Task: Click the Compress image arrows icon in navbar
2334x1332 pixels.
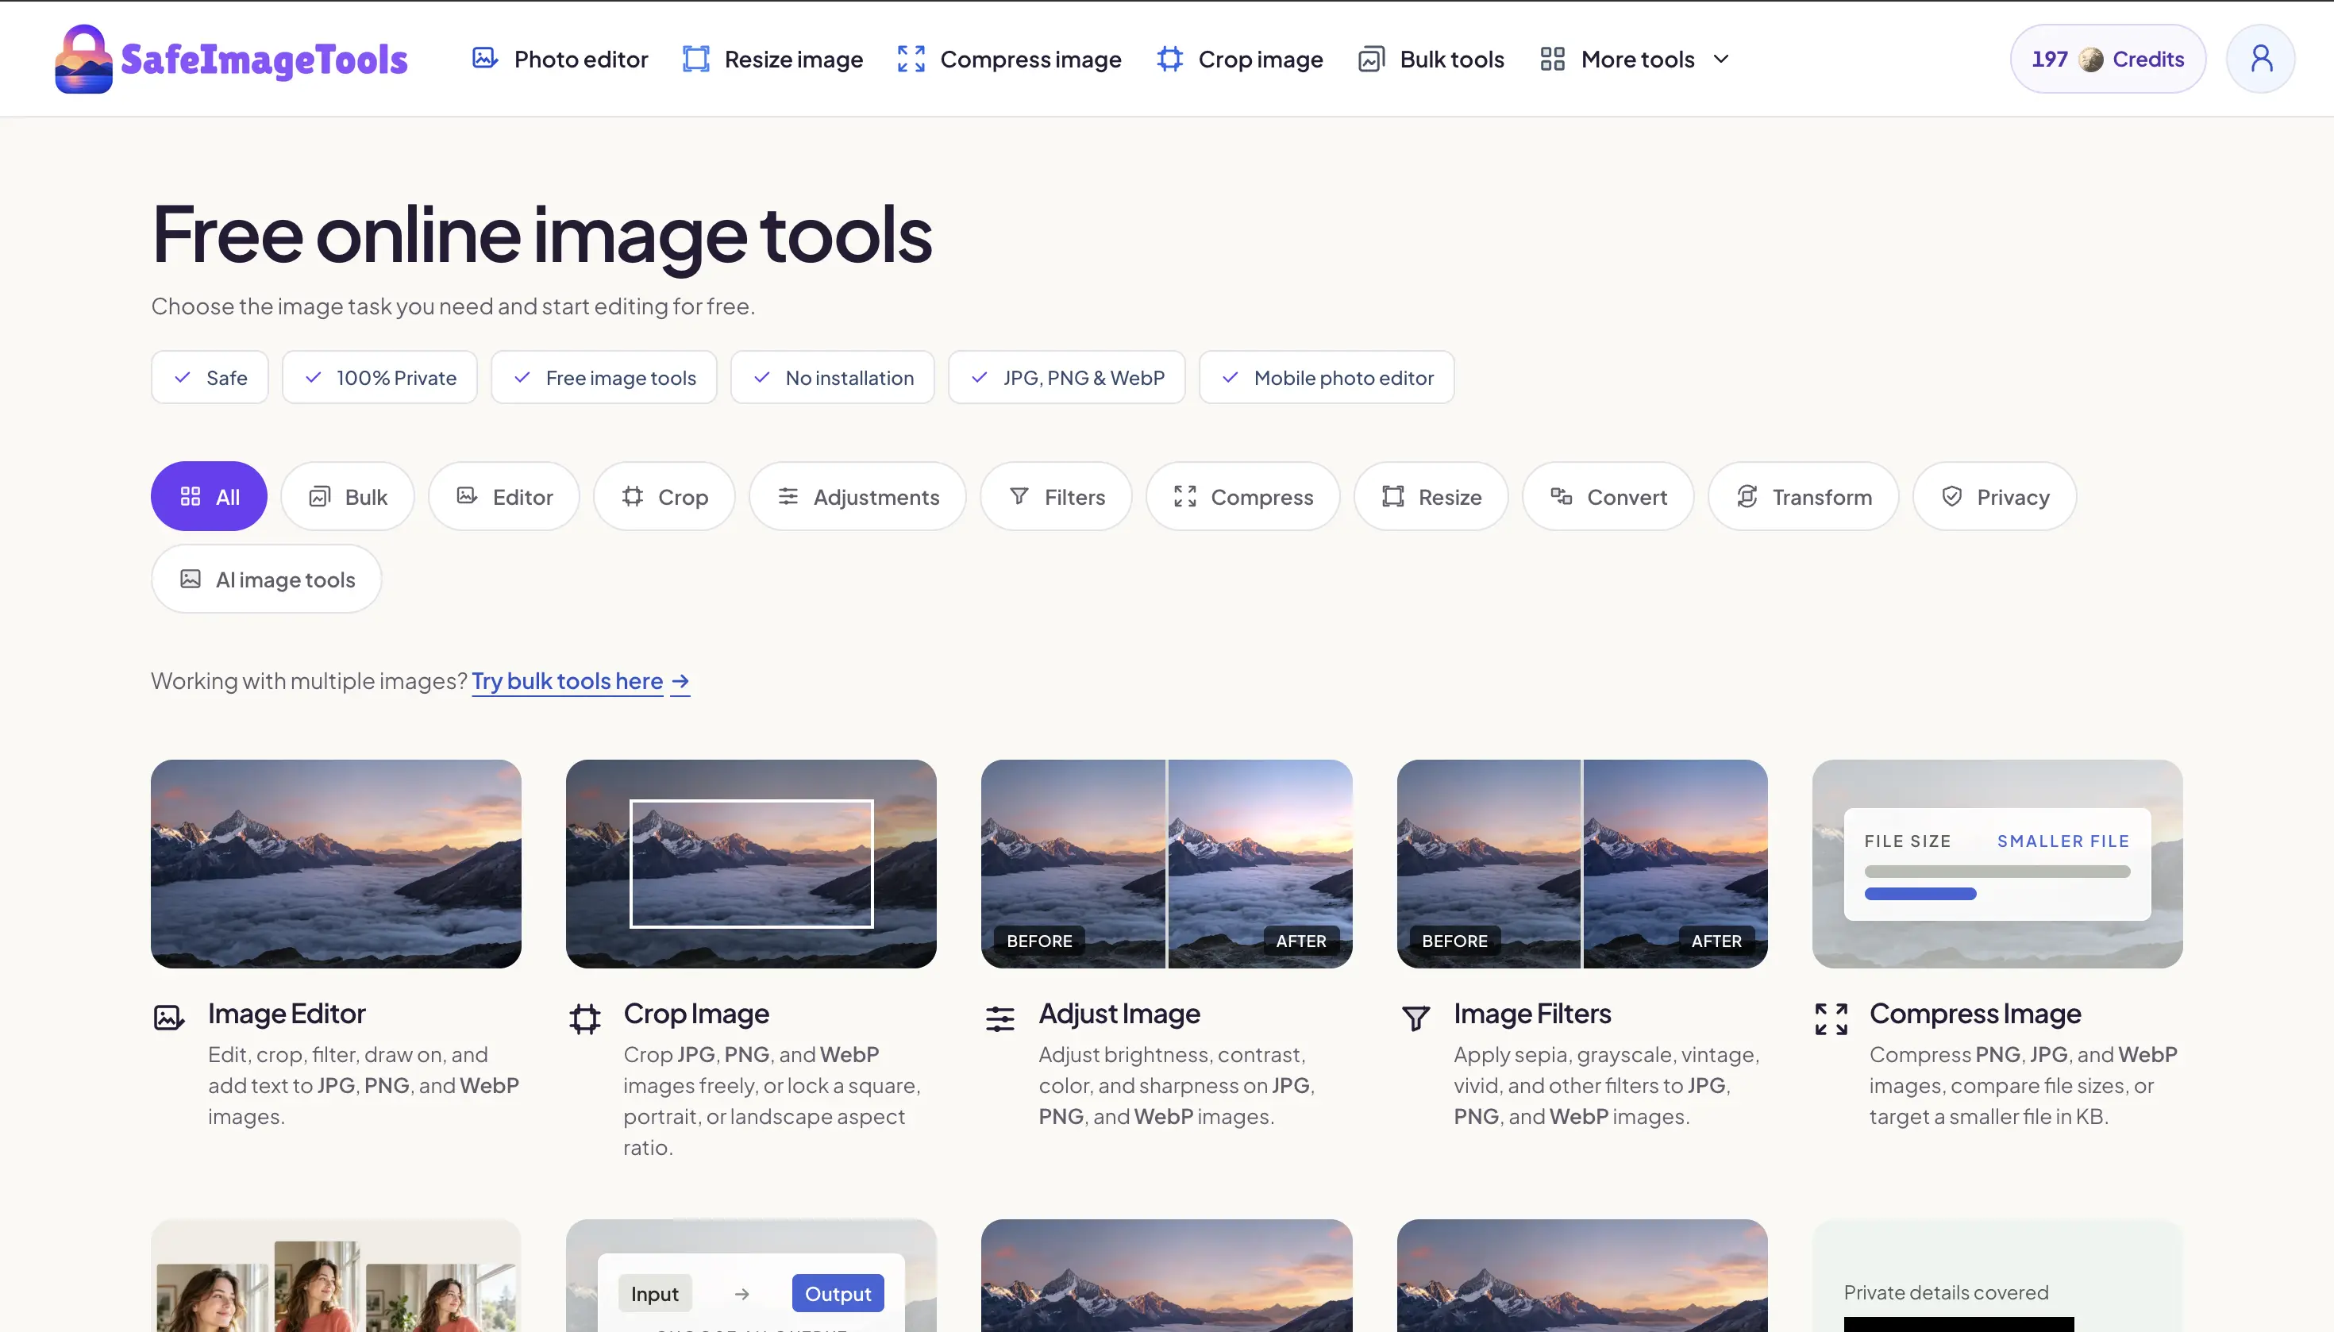Action: click(911, 59)
